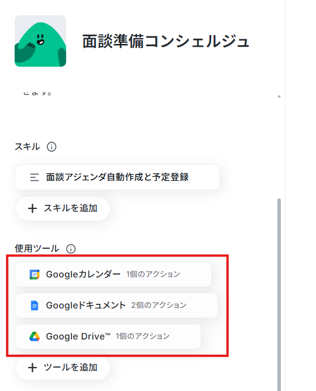Screen dimensions: 316x391
Task: Click the Google Docs icon
Action: click(35, 306)
